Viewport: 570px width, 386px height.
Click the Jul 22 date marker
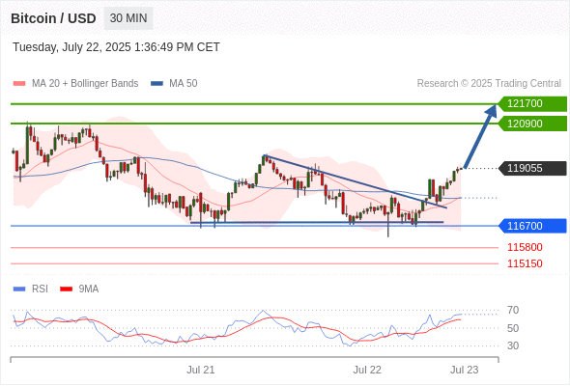[x=367, y=370]
